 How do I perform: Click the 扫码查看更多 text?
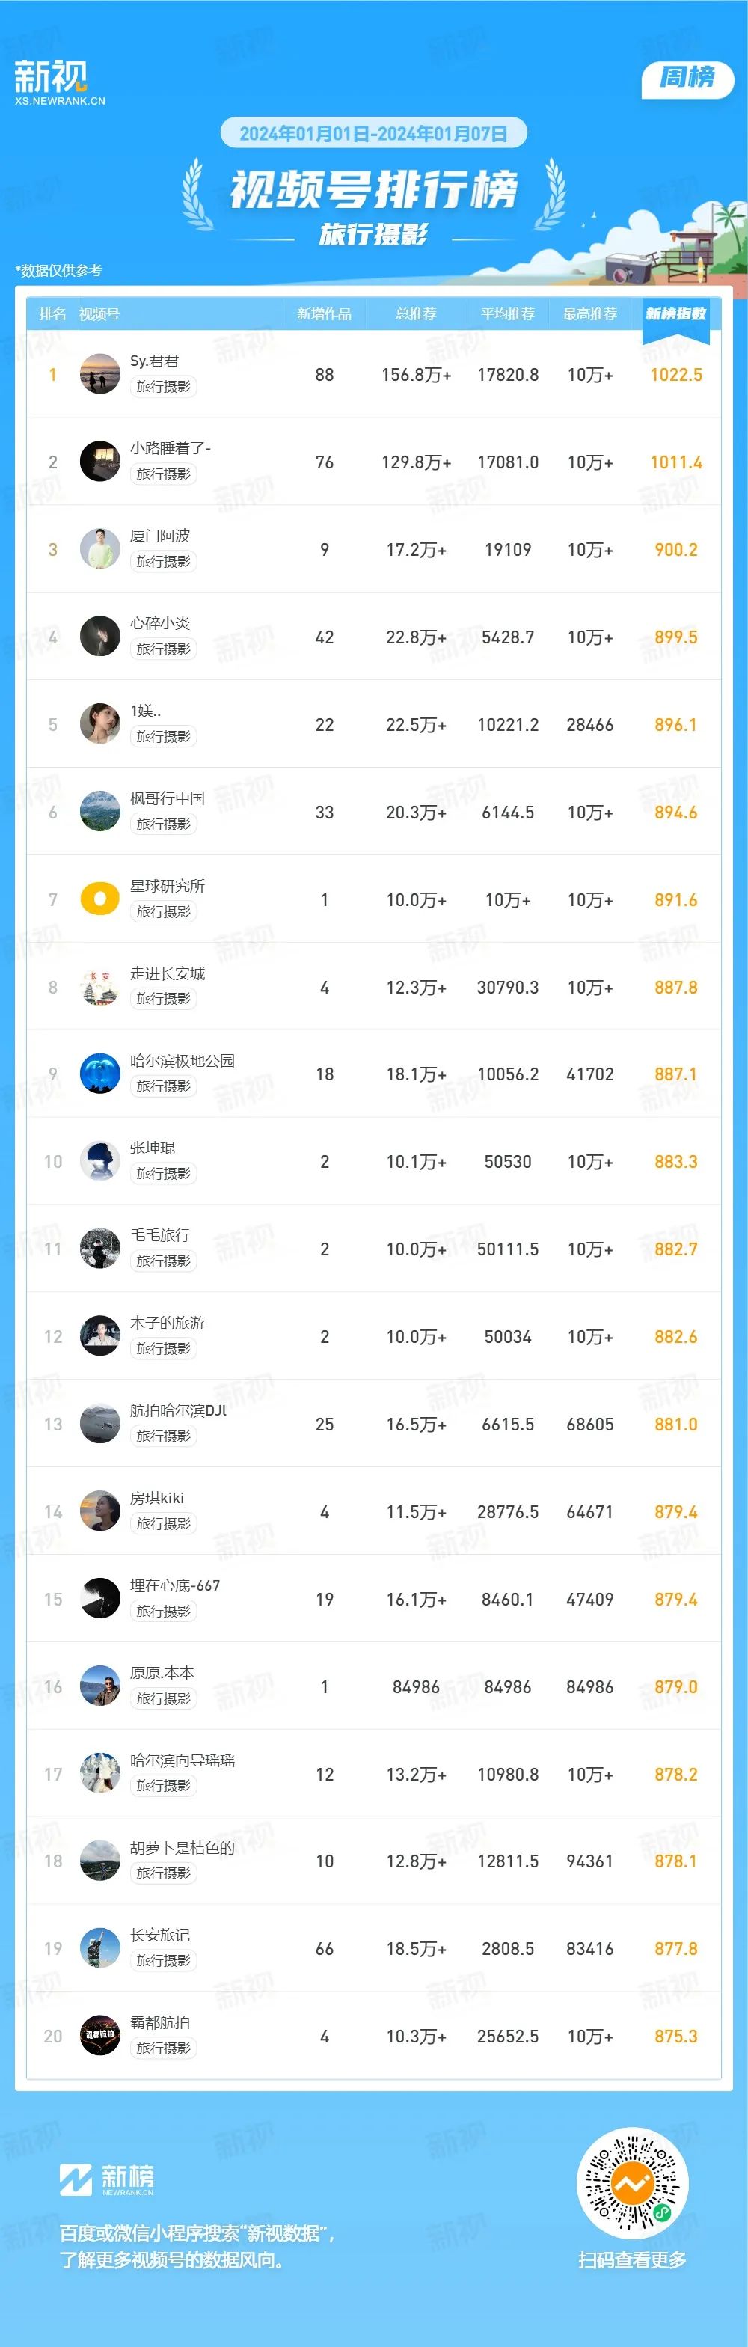pos(632,2259)
